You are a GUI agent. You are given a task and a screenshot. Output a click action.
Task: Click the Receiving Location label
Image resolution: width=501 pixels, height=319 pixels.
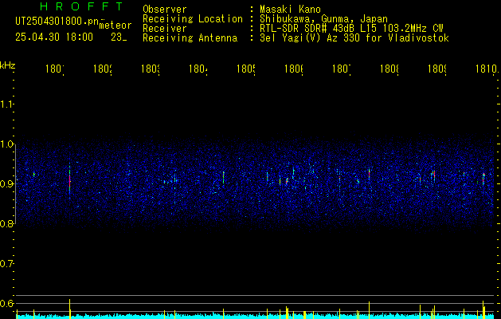click(x=193, y=19)
